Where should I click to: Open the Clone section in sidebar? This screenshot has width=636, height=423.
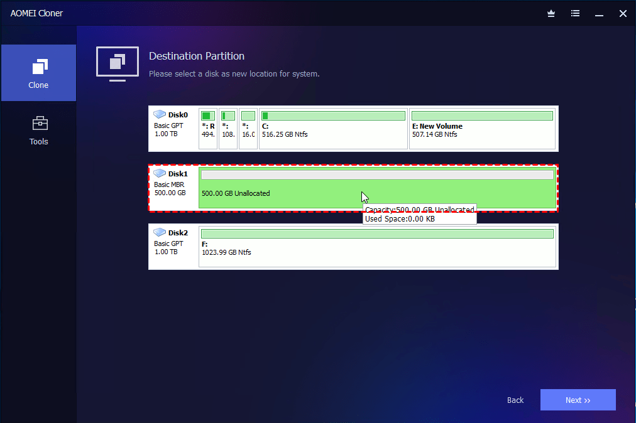tap(38, 73)
